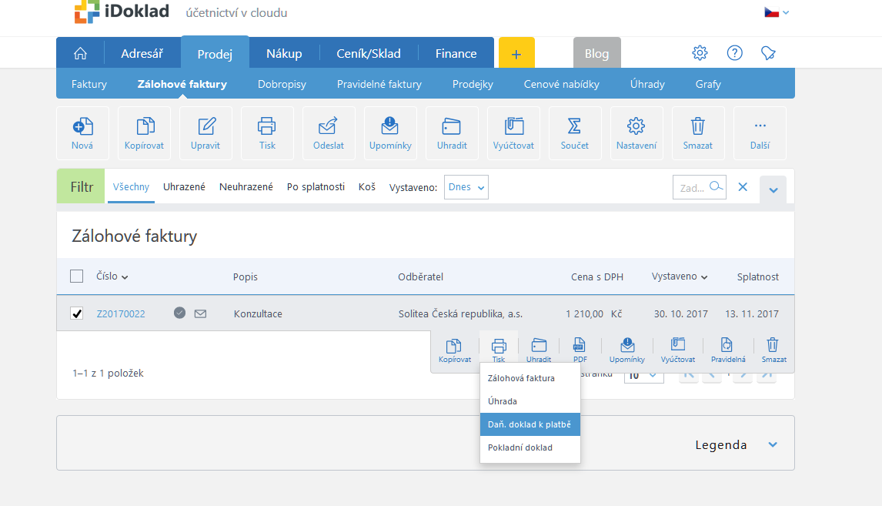The image size is (882, 506).
Task: Switch to the Faktury subtab
Action: (89, 84)
